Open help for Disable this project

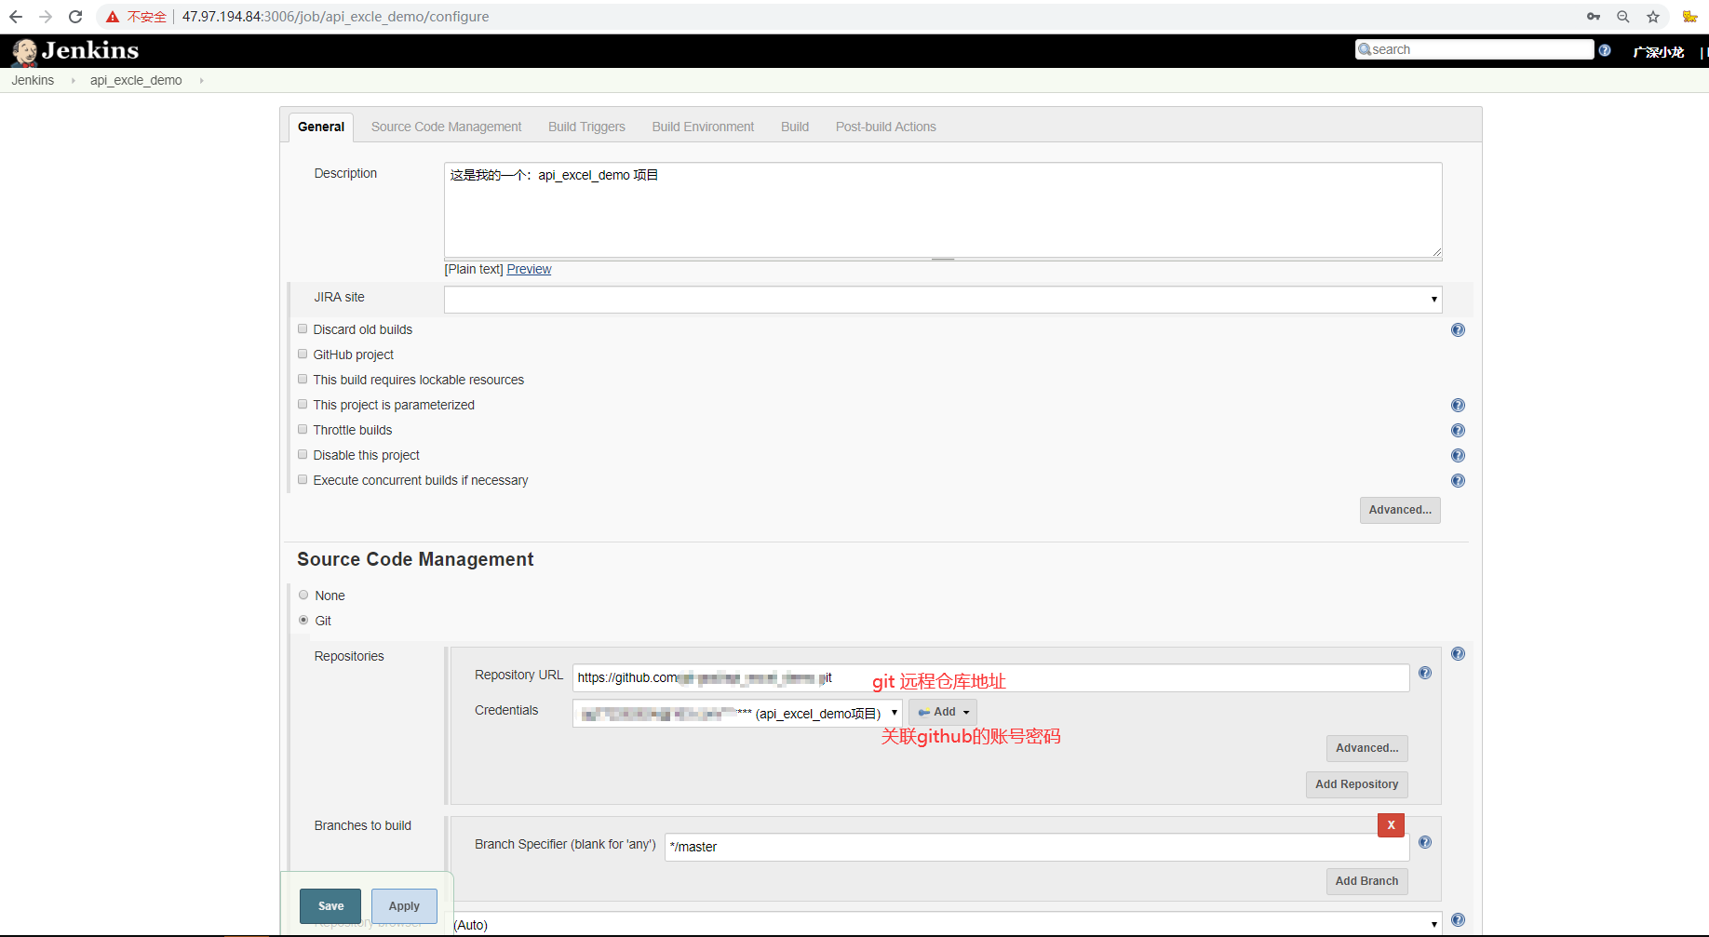pos(1458,456)
